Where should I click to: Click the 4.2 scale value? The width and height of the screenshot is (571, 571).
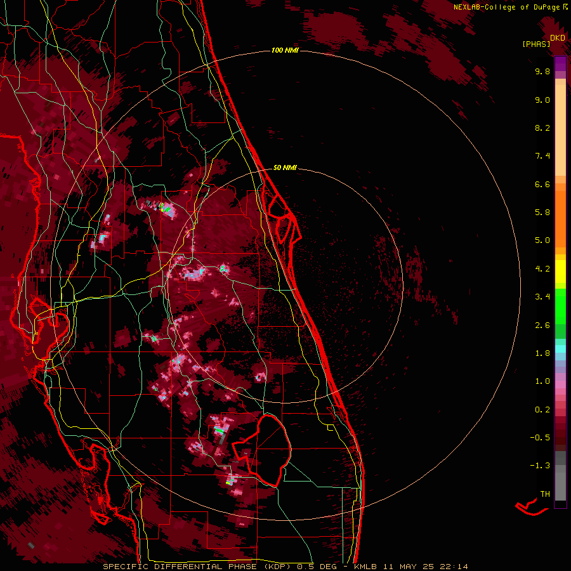(542, 269)
